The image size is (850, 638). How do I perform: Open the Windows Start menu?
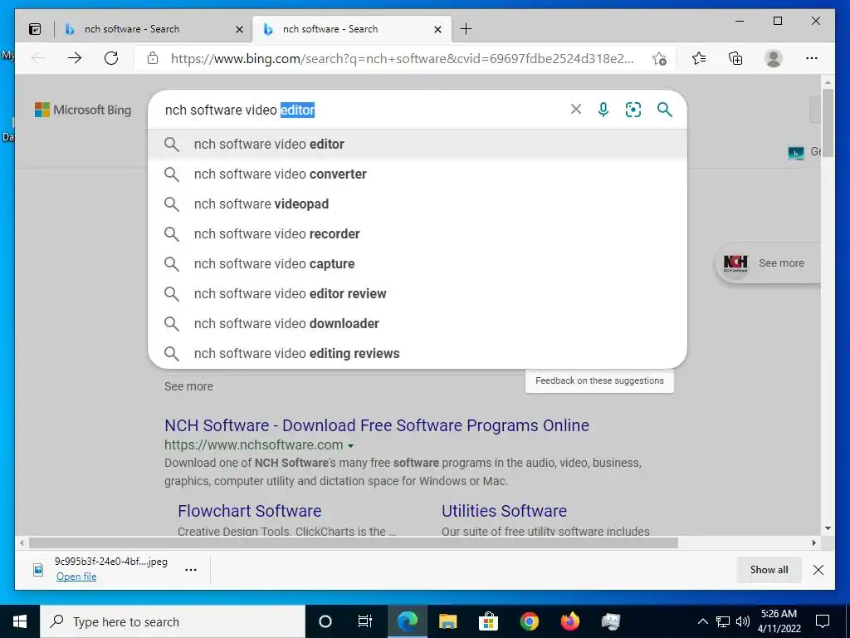(x=20, y=621)
